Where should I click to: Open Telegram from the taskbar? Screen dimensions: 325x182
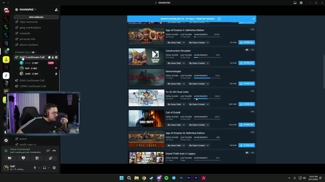(174, 178)
